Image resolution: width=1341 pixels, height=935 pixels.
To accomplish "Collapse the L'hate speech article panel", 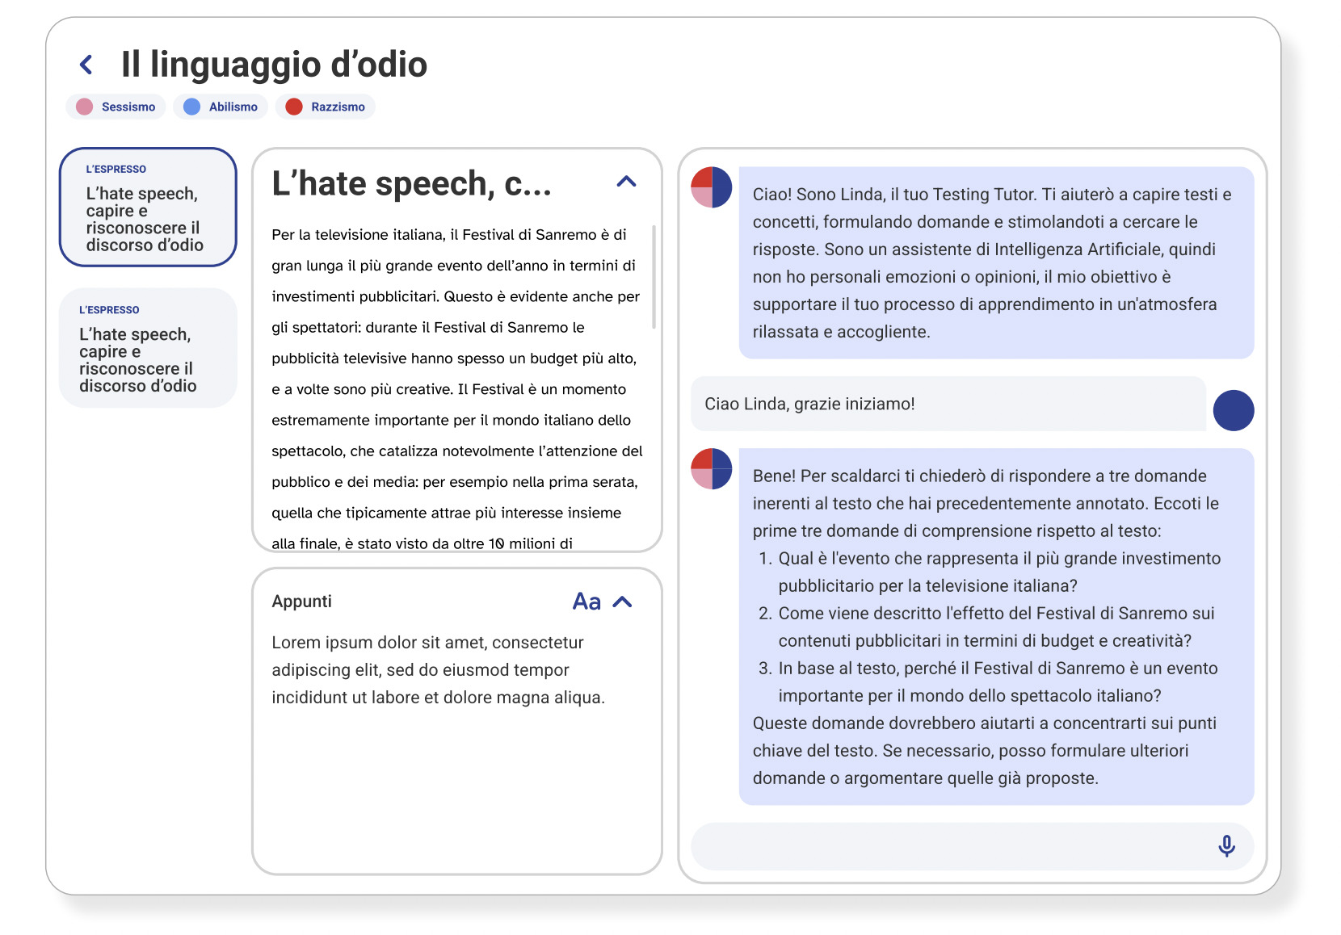I will pyautogui.click(x=626, y=182).
